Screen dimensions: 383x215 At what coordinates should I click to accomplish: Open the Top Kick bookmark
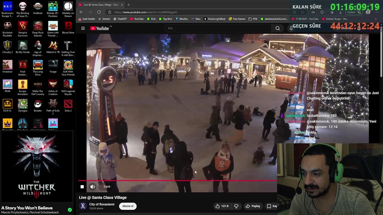[x=165, y=19]
